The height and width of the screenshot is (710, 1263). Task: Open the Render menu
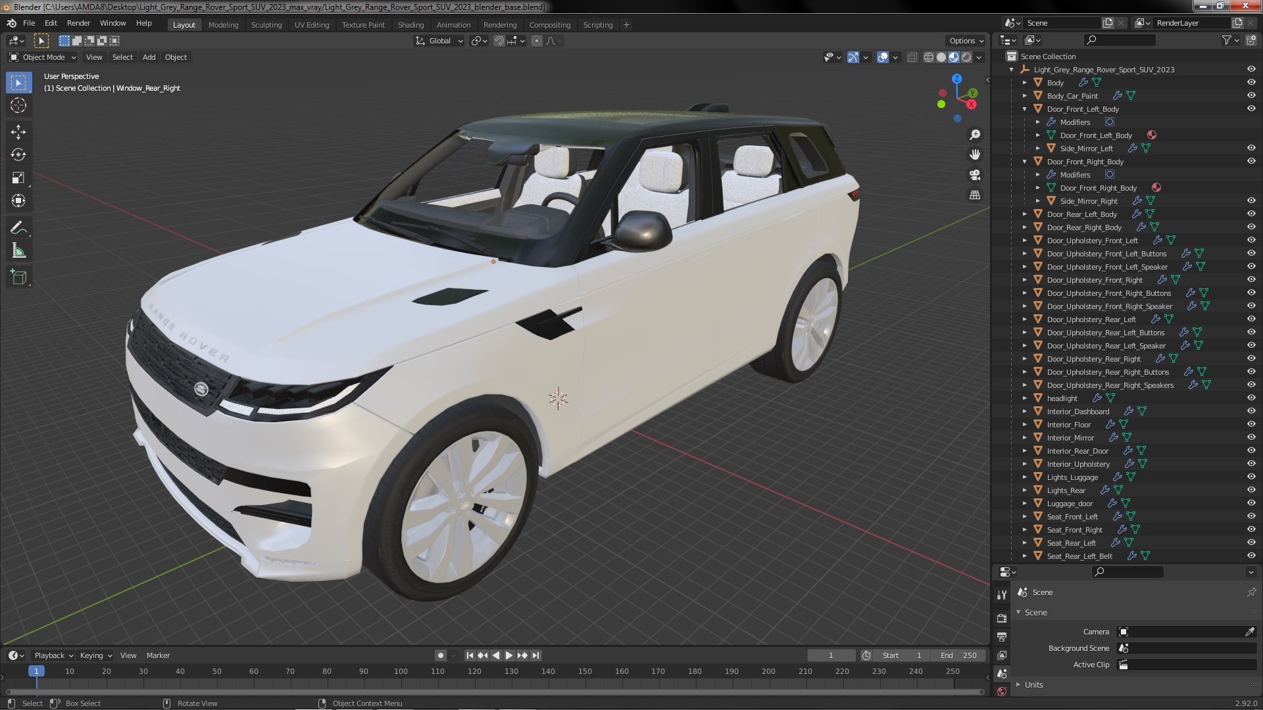(x=78, y=23)
